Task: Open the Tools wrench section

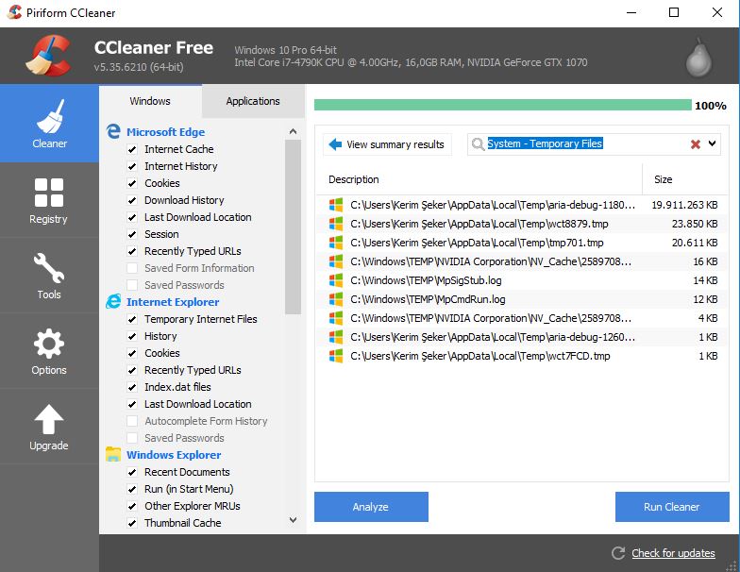Action: [x=49, y=276]
